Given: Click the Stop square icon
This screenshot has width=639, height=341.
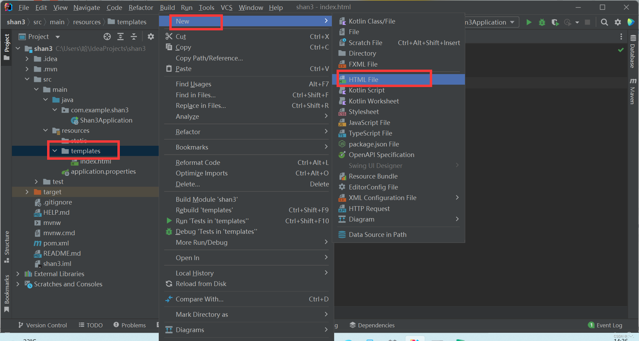Looking at the screenshot, I should pos(587,22).
